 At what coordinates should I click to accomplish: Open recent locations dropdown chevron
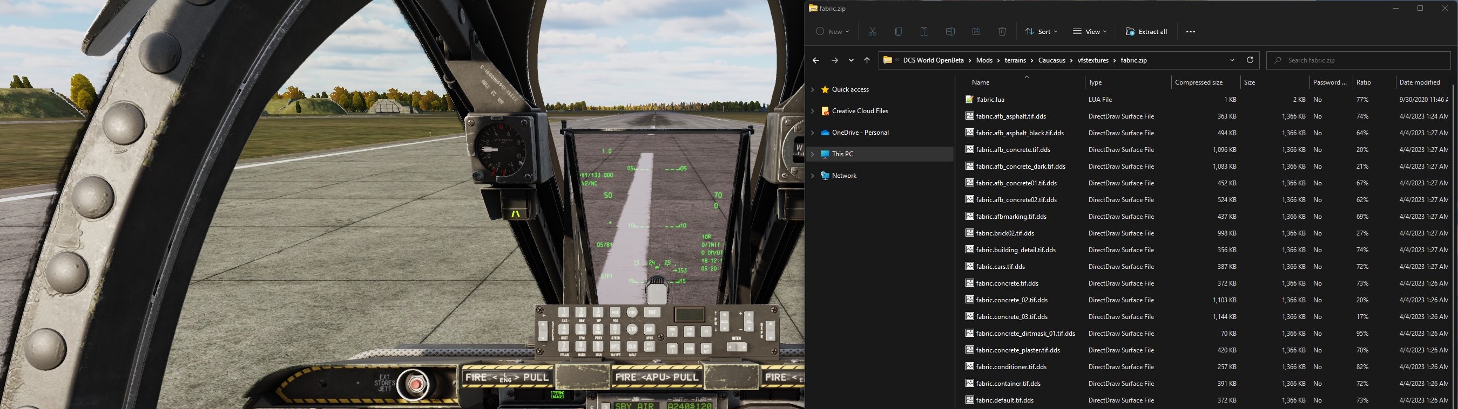[x=851, y=60]
